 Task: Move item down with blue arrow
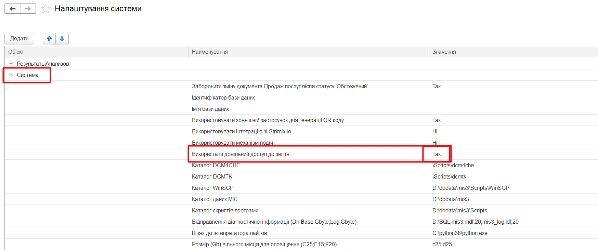point(62,39)
